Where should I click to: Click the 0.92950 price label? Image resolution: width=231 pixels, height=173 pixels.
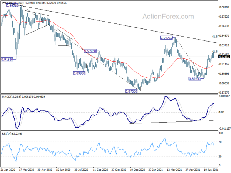[90, 51]
